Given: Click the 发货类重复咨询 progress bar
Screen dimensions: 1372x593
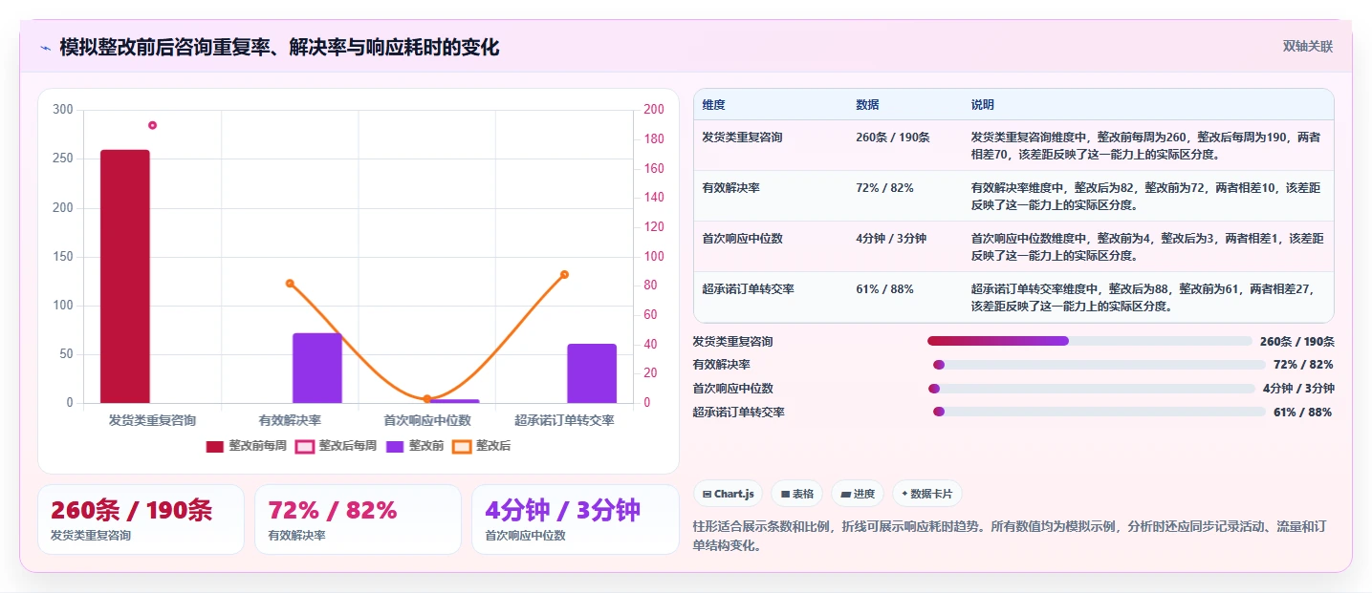Looking at the screenshot, I should (1089, 341).
